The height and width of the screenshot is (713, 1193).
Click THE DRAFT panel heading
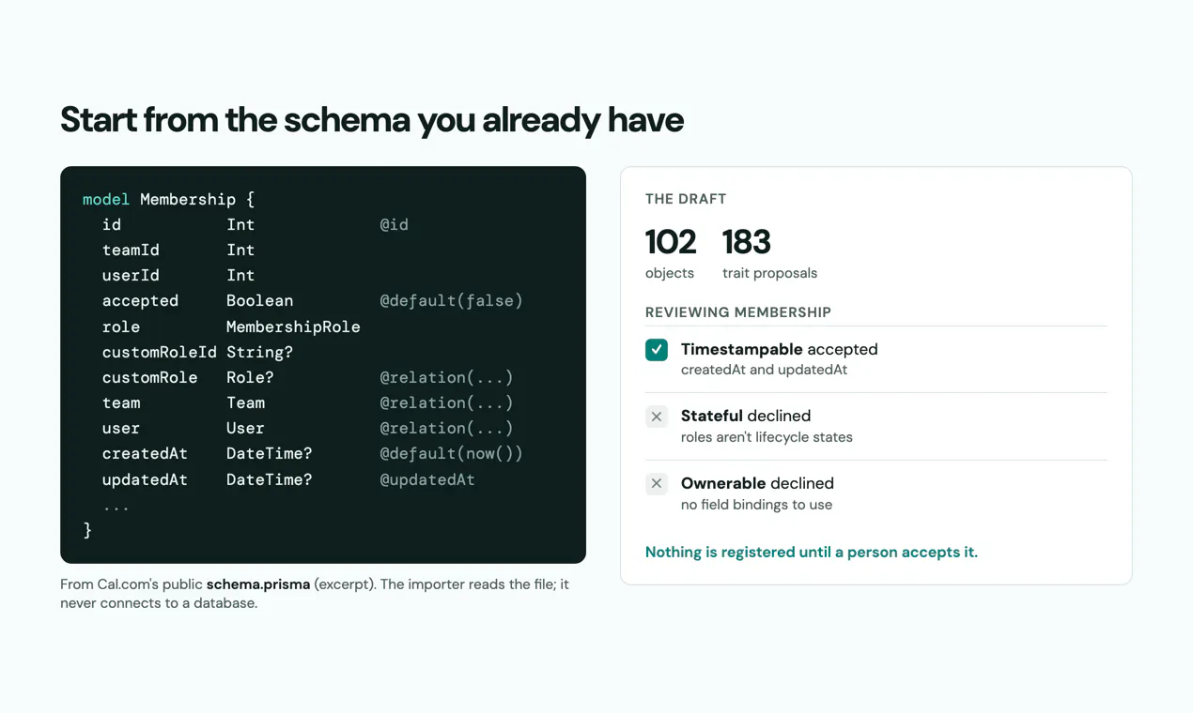pos(686,199)
